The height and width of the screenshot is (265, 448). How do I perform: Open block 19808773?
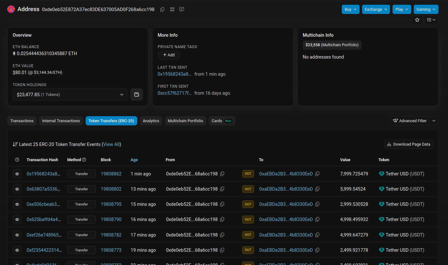111,250
